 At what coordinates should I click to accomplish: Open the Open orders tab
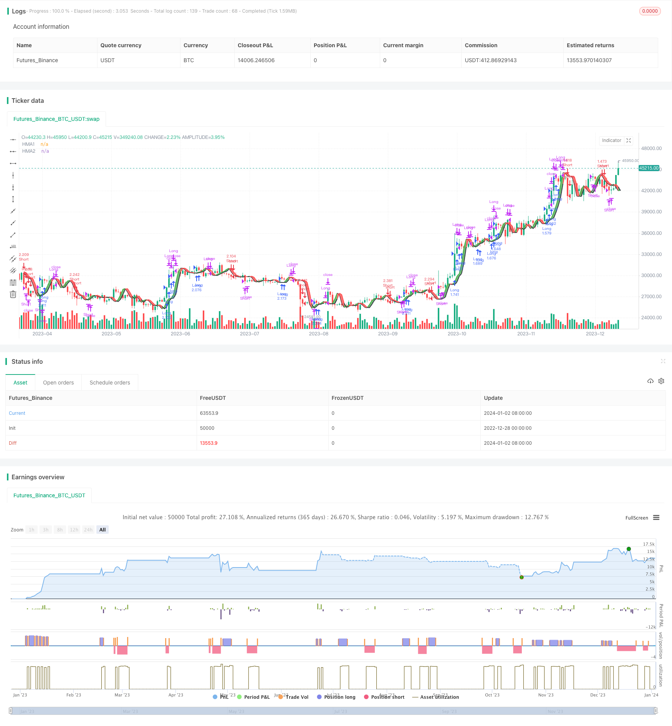[58, 383]
